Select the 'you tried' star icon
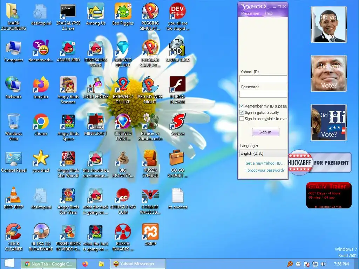This screenshot has width=359, height=269. point(41,158)
